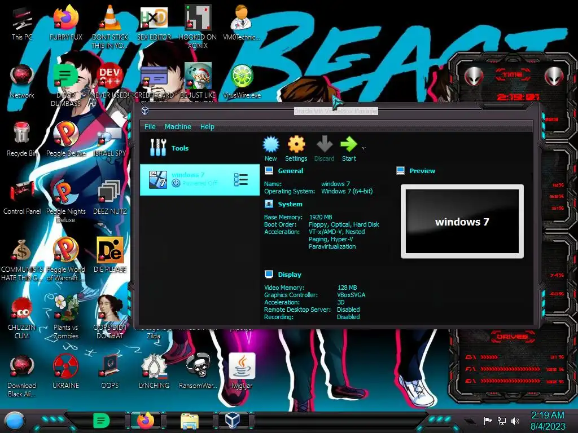Open This PC desktop icon
The height and width of the screenshot is (433, 578).
(22, 23)
